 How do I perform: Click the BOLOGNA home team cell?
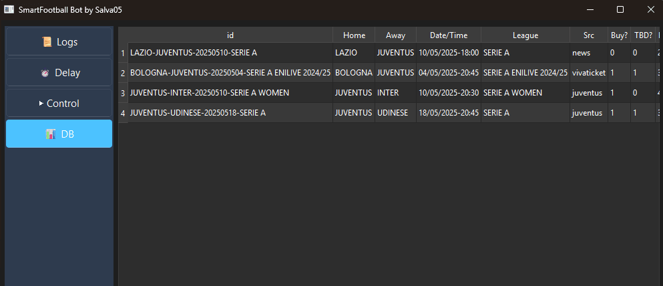[x=354, y=73]
